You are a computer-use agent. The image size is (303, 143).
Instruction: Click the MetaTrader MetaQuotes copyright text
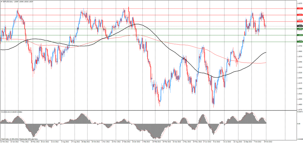click(19, 139)
